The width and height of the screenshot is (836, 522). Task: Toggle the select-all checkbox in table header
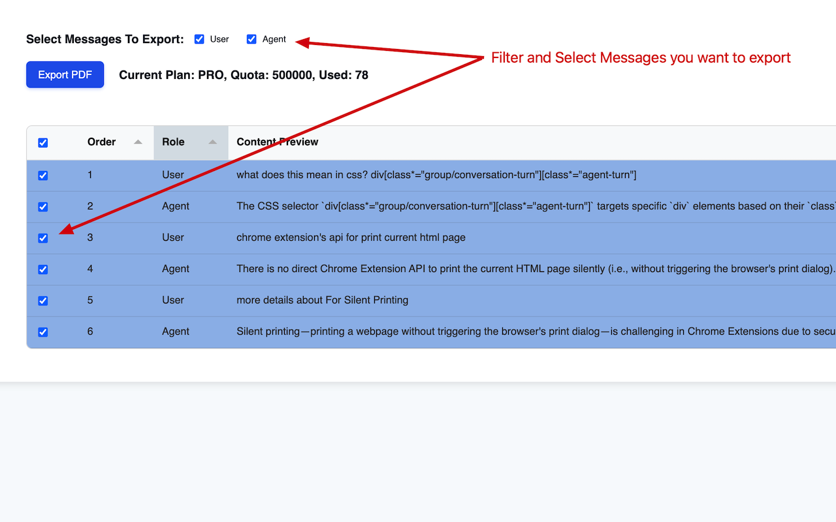[43, 143]
